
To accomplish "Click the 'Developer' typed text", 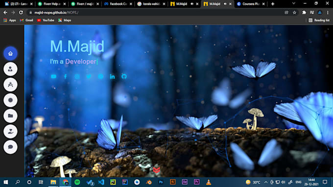I will 80,62.
